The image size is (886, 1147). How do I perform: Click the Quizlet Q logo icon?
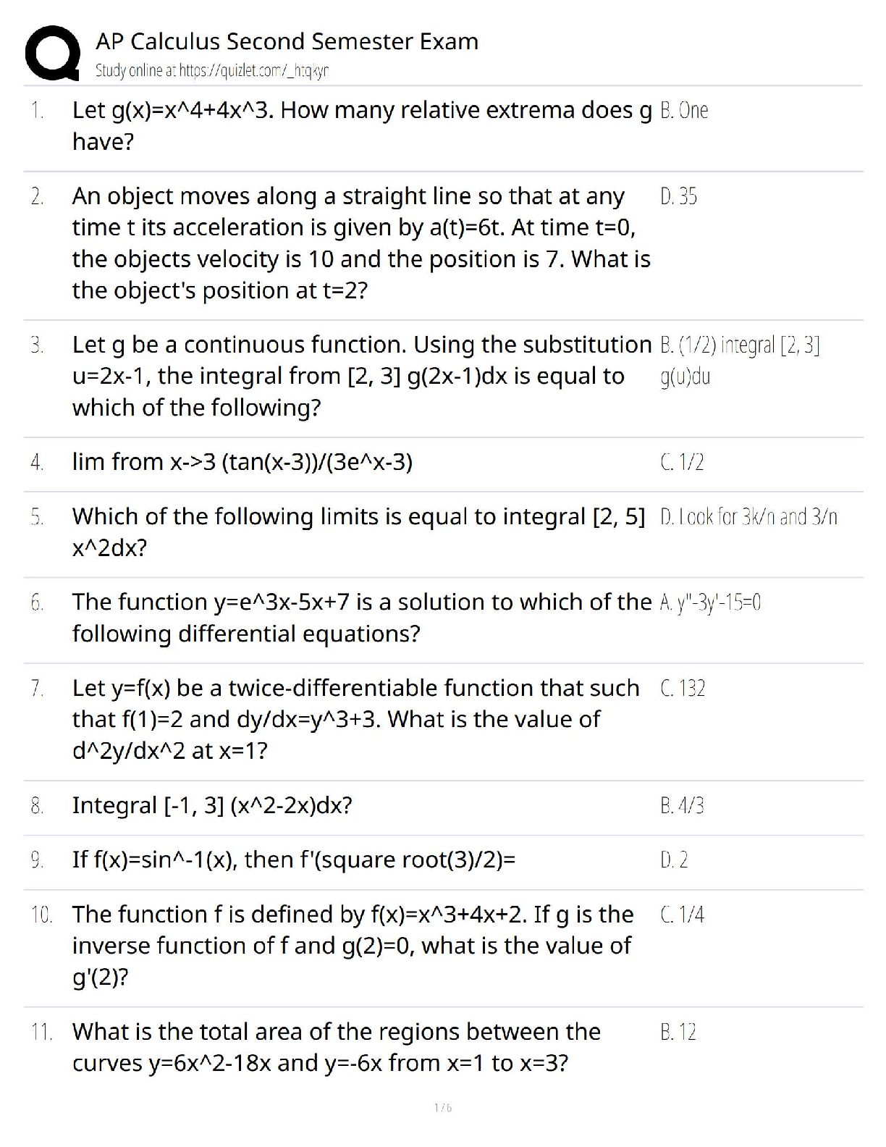52,54
